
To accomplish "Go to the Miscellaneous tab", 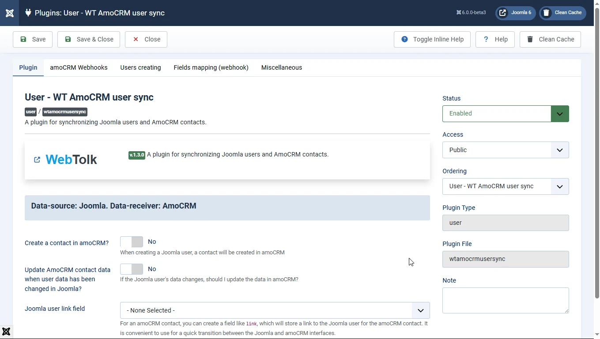I will (281, 67).
